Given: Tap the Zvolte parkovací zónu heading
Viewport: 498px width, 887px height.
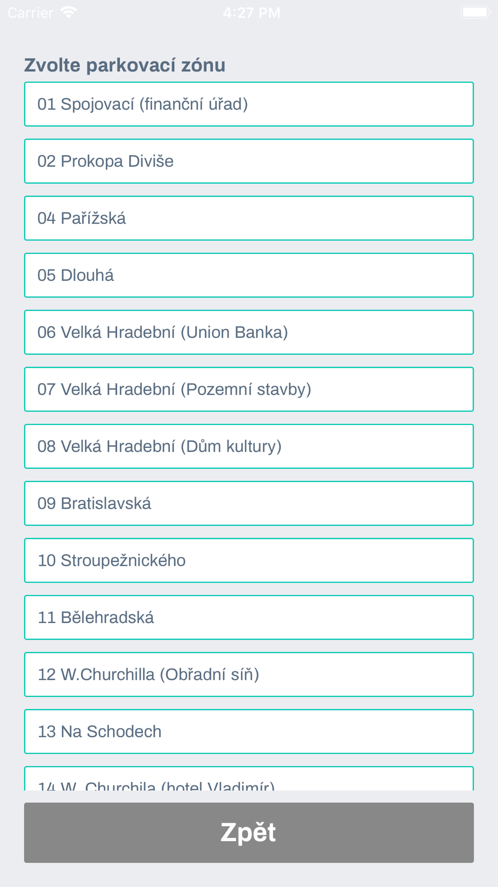Looking at the screenshot, I should (124, 65).
